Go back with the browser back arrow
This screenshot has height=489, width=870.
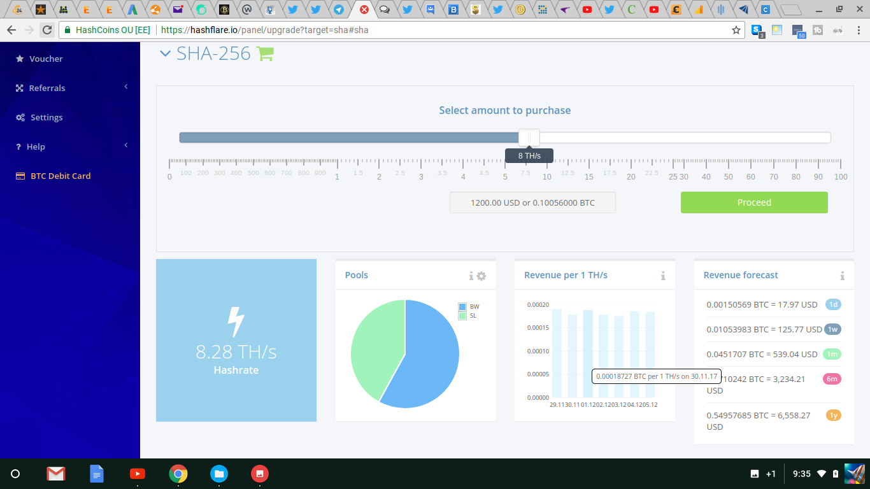(11, 30)
